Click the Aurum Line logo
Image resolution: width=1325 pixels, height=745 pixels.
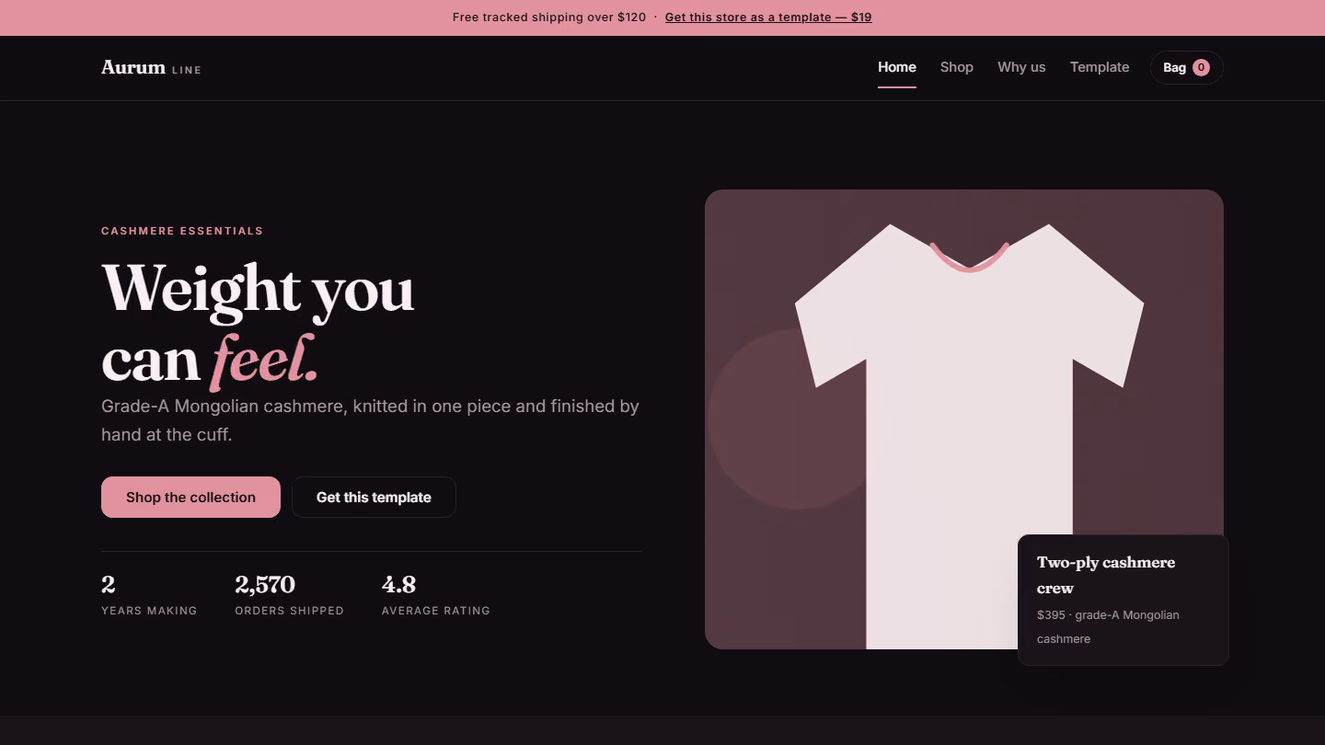(151, 67)
